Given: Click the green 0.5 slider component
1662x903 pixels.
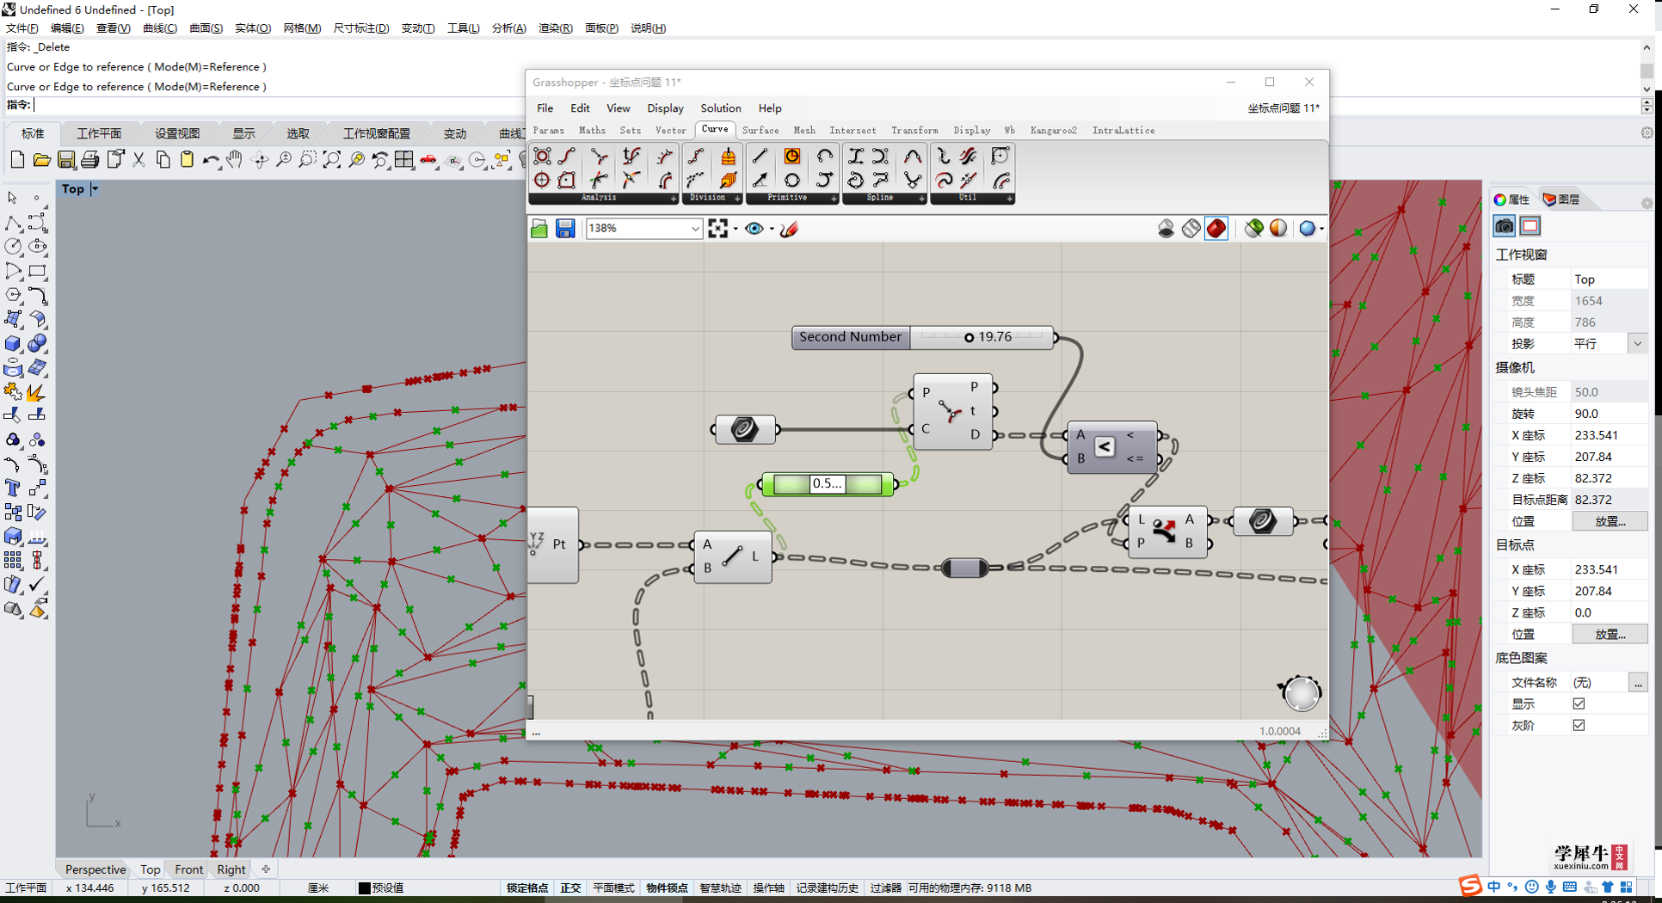Looking at the screenshot, I should coord(828,484).
